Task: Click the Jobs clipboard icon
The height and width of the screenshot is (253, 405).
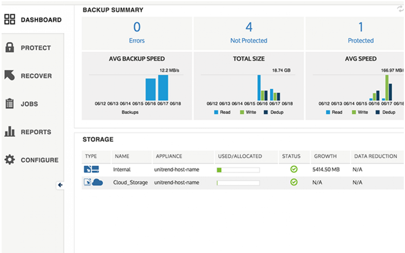Action: pyautogui.click(x=10, y=104)
